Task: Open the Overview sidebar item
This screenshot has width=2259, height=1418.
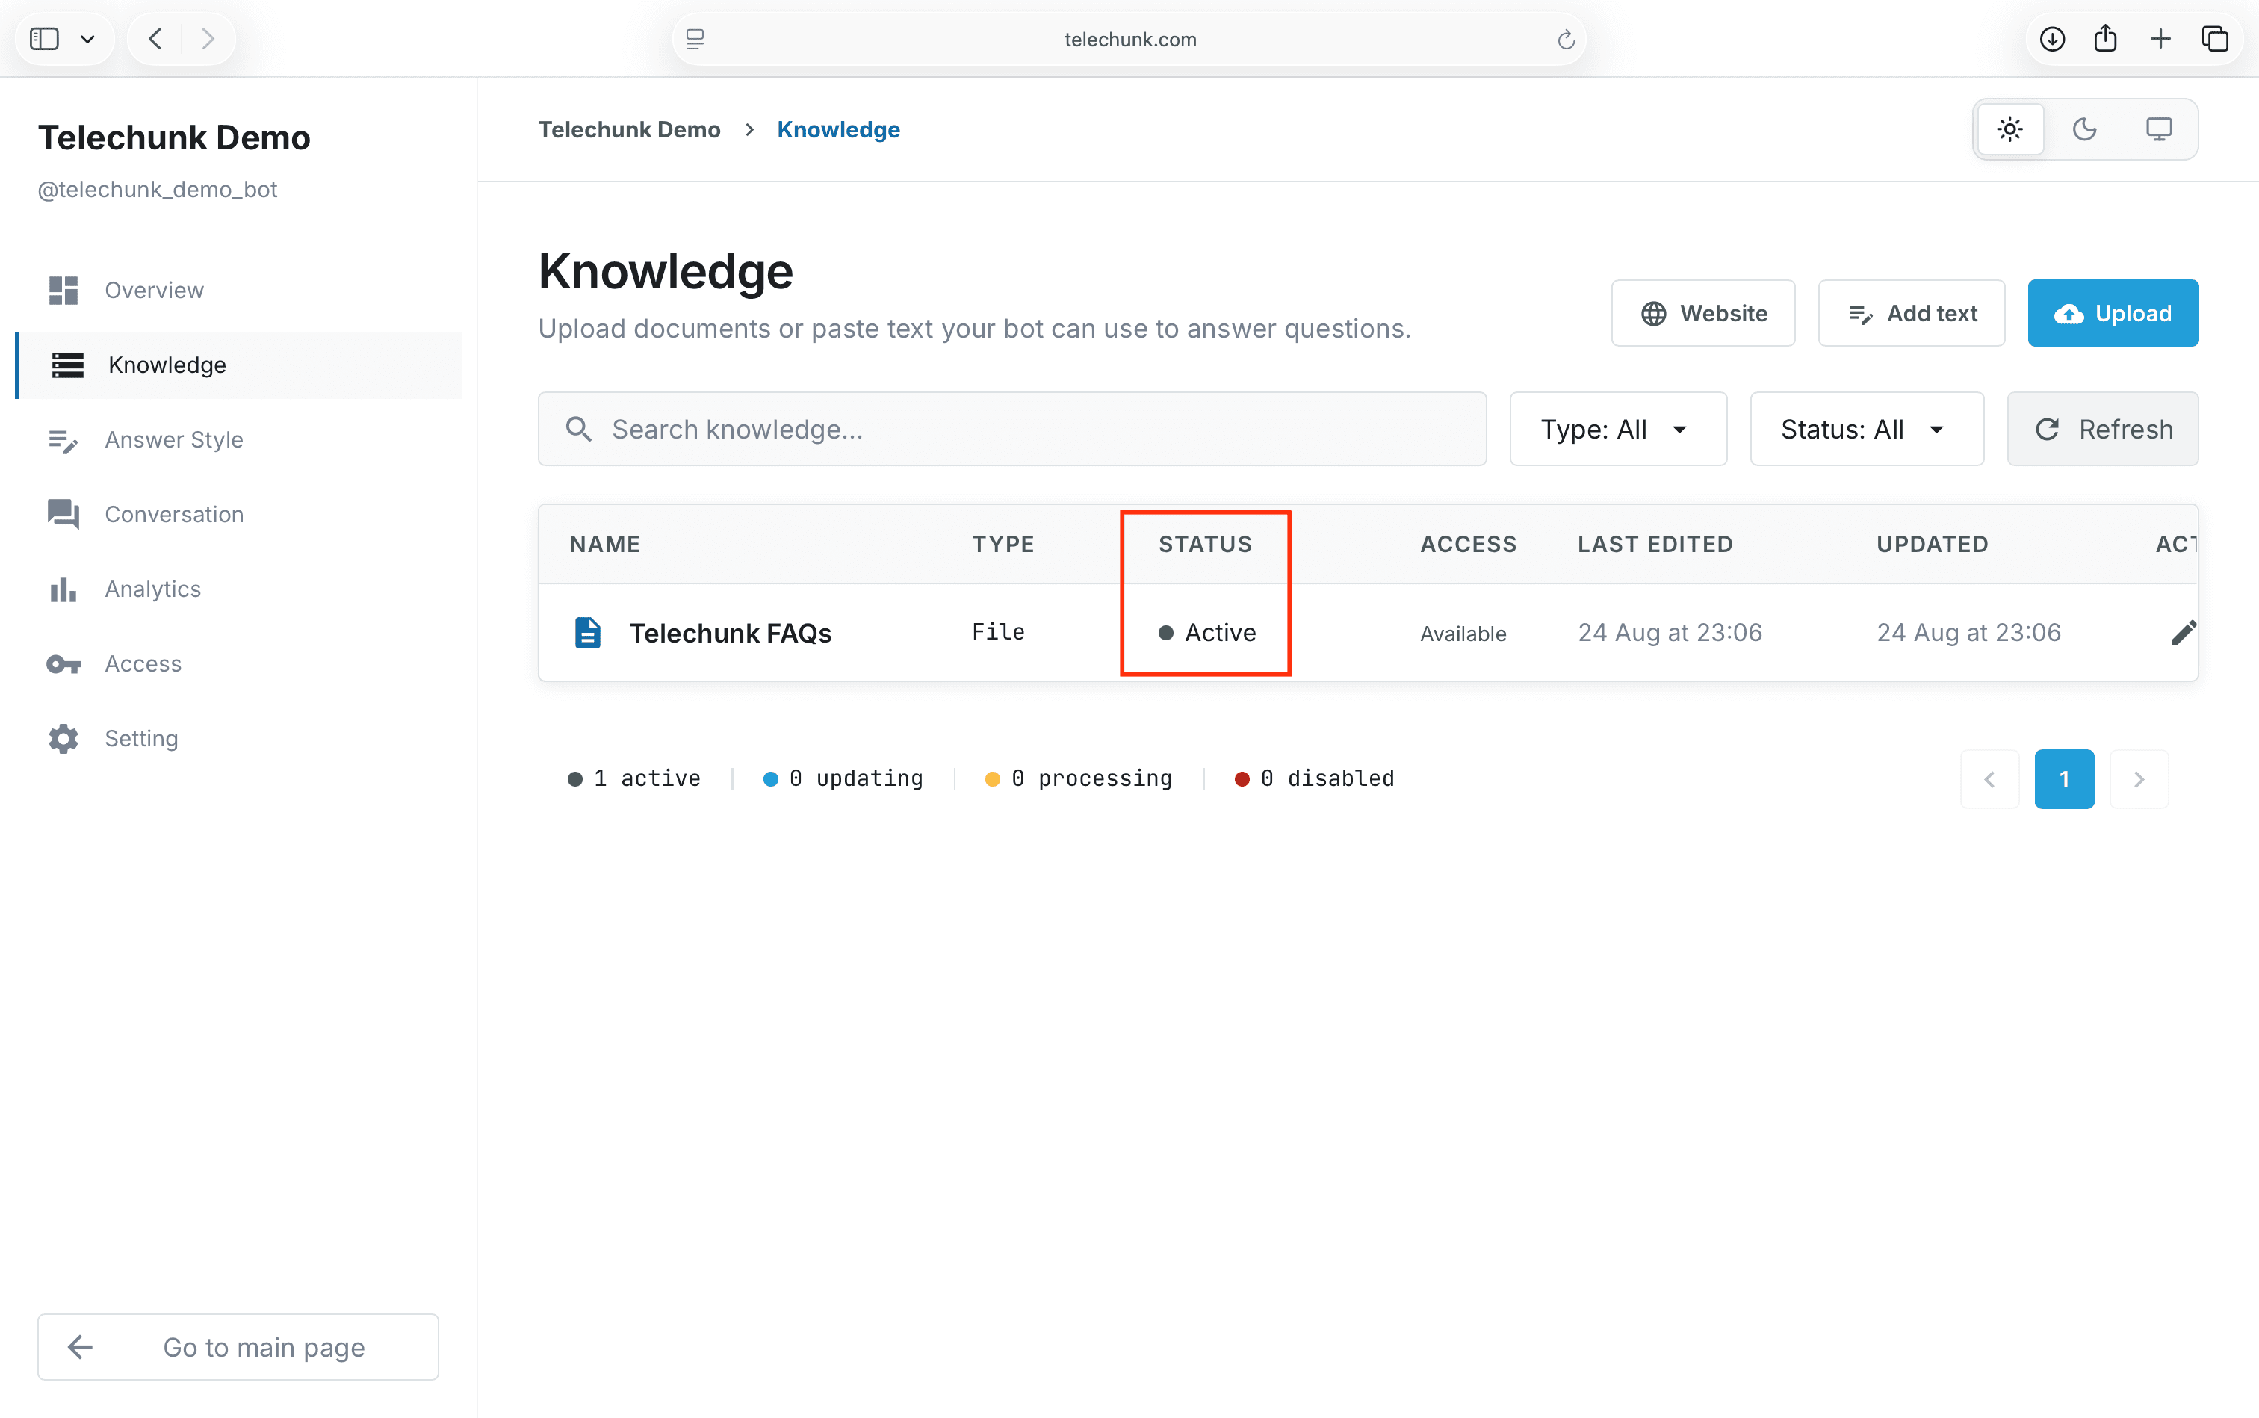Action: (x=238, y=290)
